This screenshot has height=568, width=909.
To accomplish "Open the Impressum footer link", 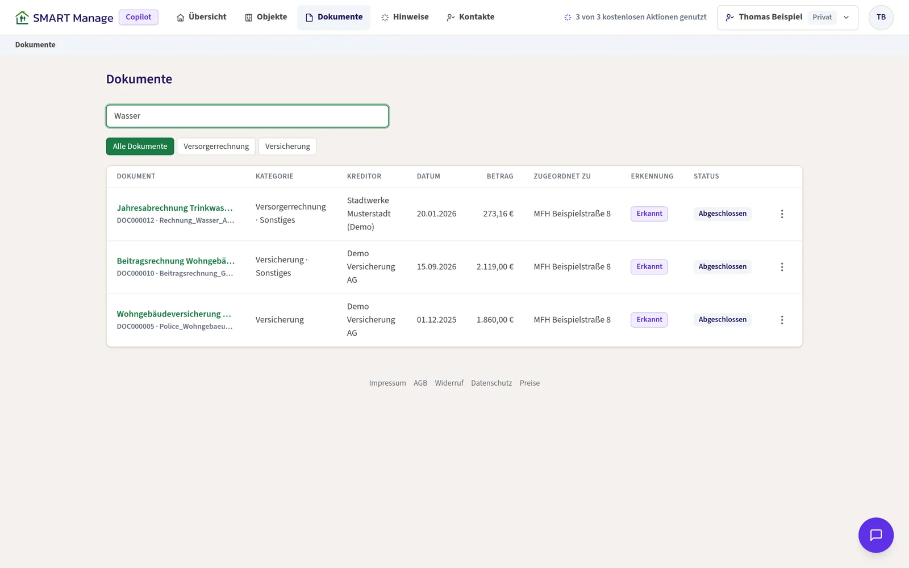I will tap(387, 383).
